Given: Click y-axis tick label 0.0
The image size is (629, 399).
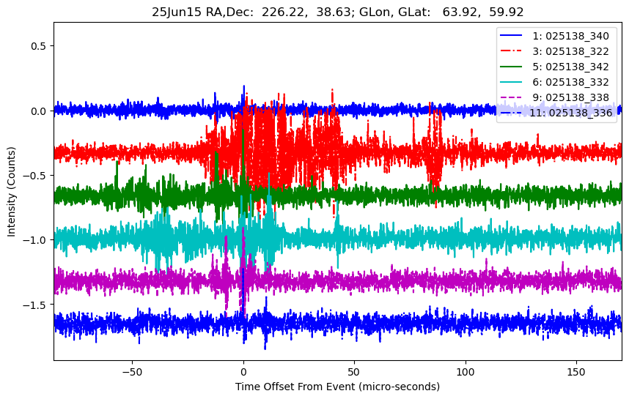Looking at the screenshot, I should point(40,111).
